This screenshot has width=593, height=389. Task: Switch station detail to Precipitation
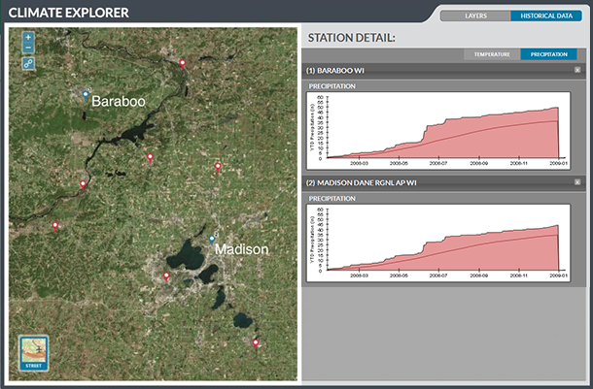[548, 54]
